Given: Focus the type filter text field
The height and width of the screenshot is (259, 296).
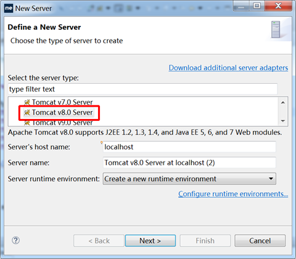Looking at the screenshot, I should tap(142, 89).
